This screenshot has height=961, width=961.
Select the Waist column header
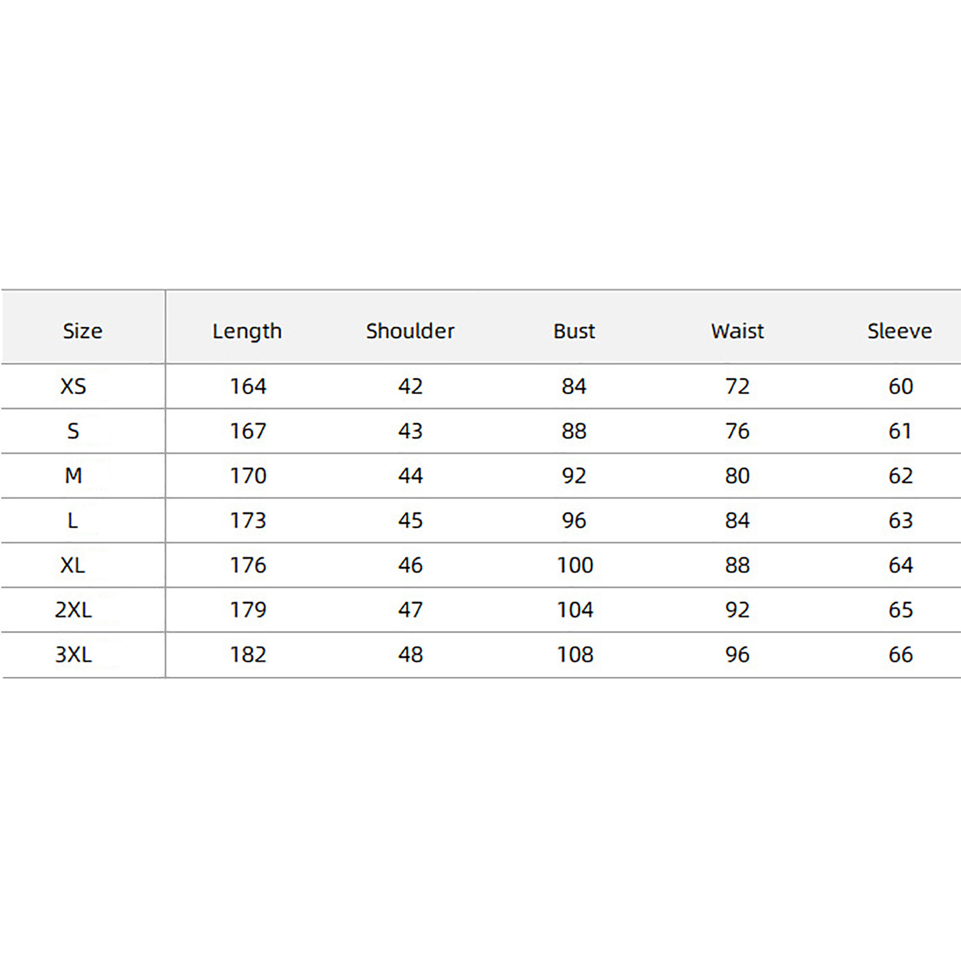coord(738,331)
